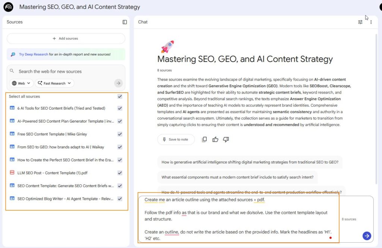Follow the Try Deep Research link

(34, 54)
